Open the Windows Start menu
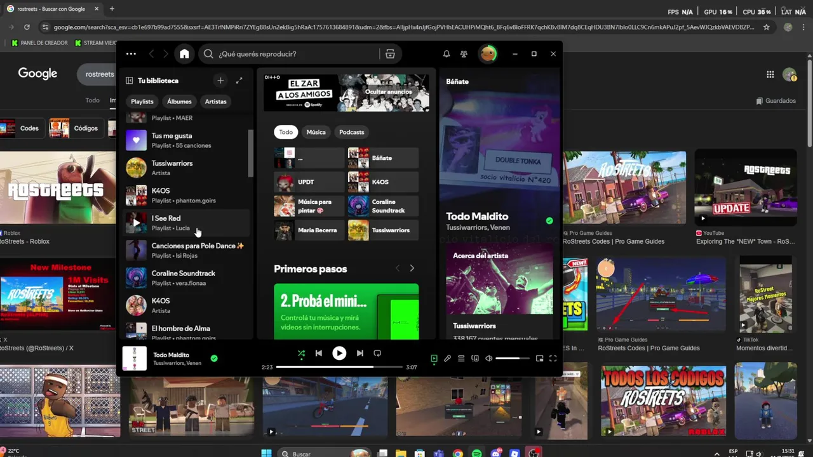The width and height of the screenshot is (813, 457). click(267, 453)
